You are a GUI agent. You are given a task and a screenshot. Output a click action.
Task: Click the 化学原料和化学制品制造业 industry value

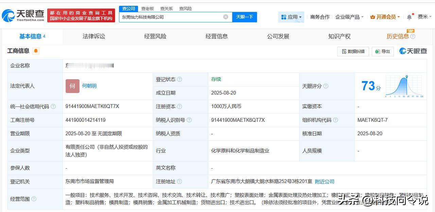point(240,151)
